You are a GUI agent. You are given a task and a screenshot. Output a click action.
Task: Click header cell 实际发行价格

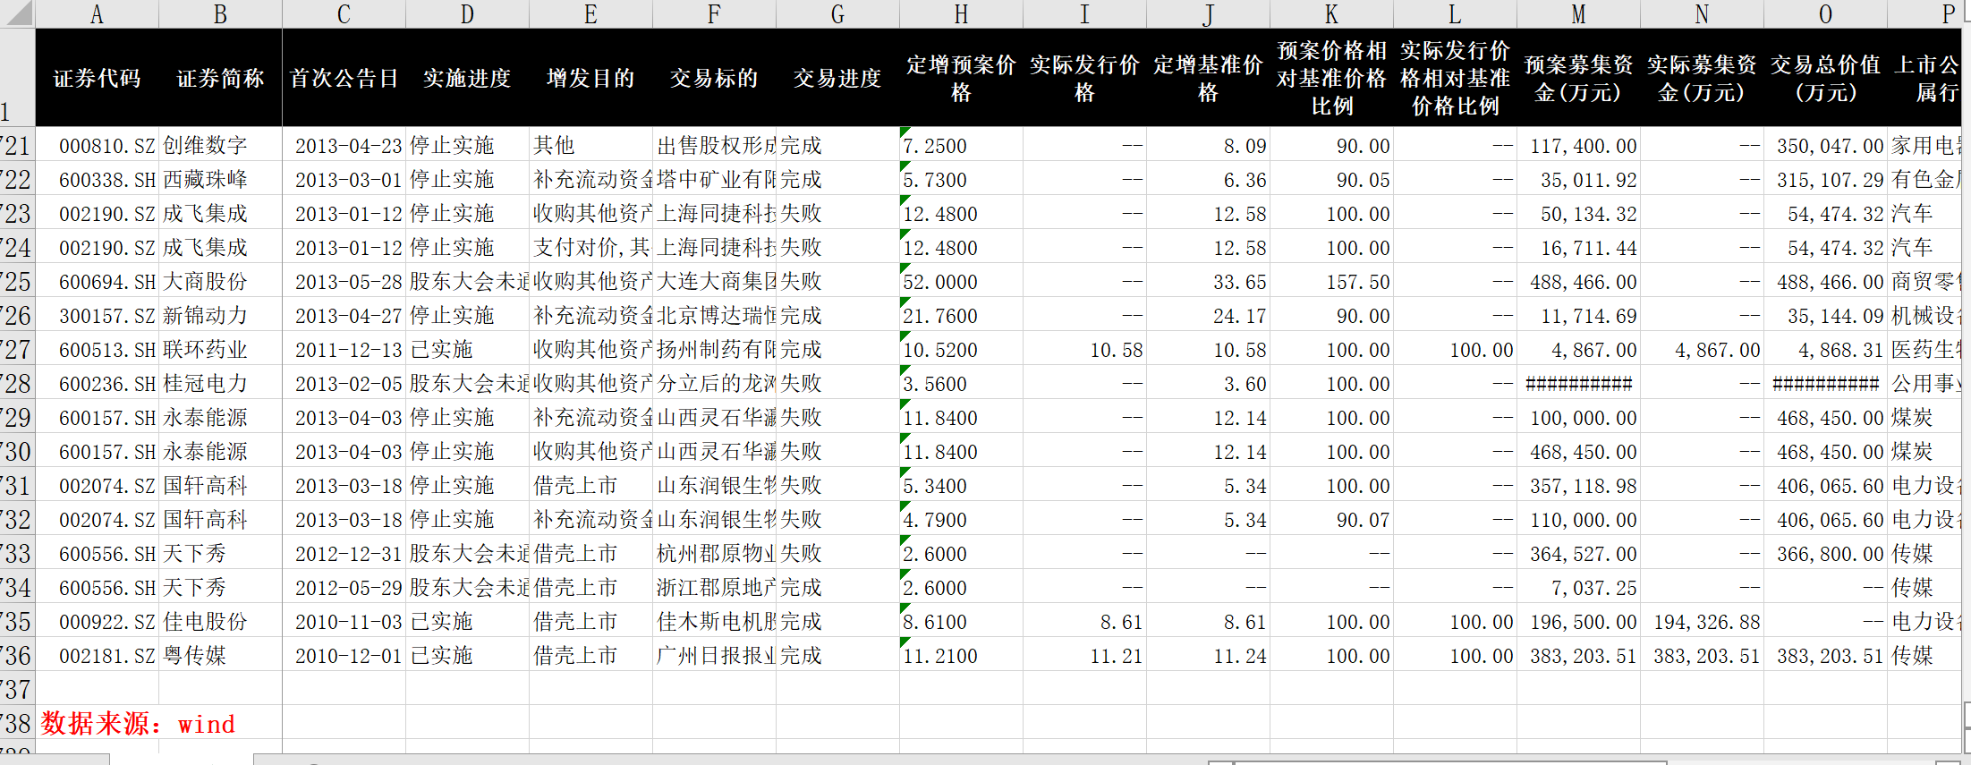pos(1084,78)
